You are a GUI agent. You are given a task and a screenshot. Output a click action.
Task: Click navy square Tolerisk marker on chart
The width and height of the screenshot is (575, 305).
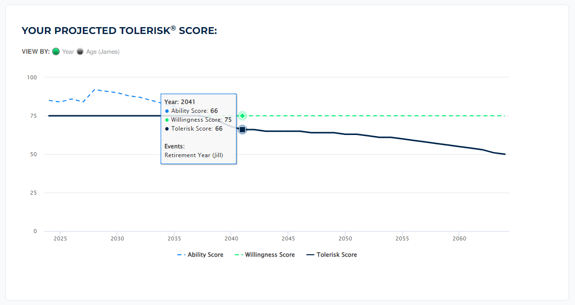click(x=242, y=130)
